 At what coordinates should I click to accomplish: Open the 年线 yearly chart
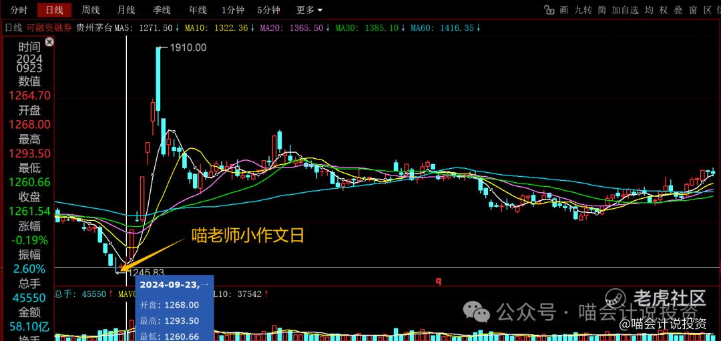coord(197,9)
